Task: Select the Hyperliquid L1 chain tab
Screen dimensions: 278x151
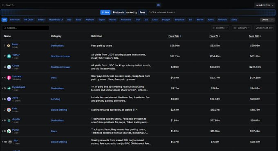Action: coord(56,20)
